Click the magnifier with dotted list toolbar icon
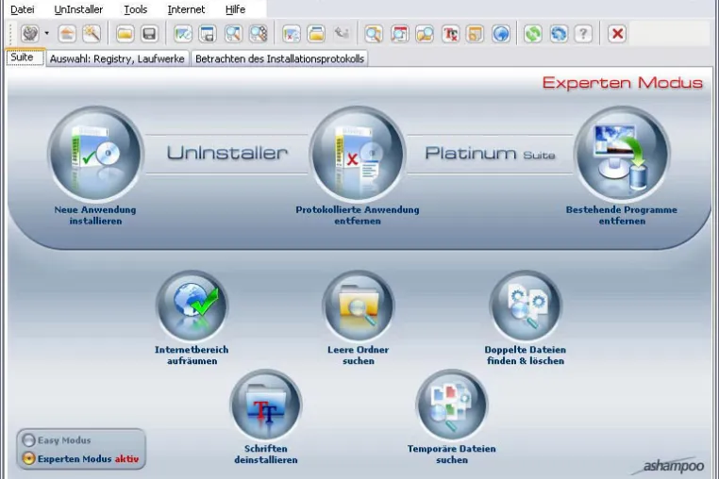Image resolution: width=719 pixels, height=479 pixels. pyautogui.click(x=259, y=33)
